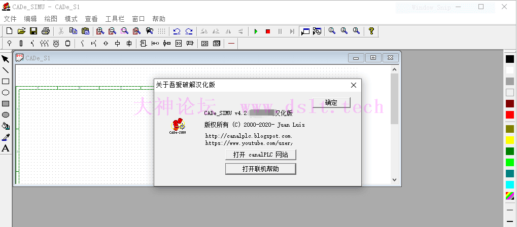Open the motor symbols library
This screenshot has width=517, height=227.
(x=56, y=43)
